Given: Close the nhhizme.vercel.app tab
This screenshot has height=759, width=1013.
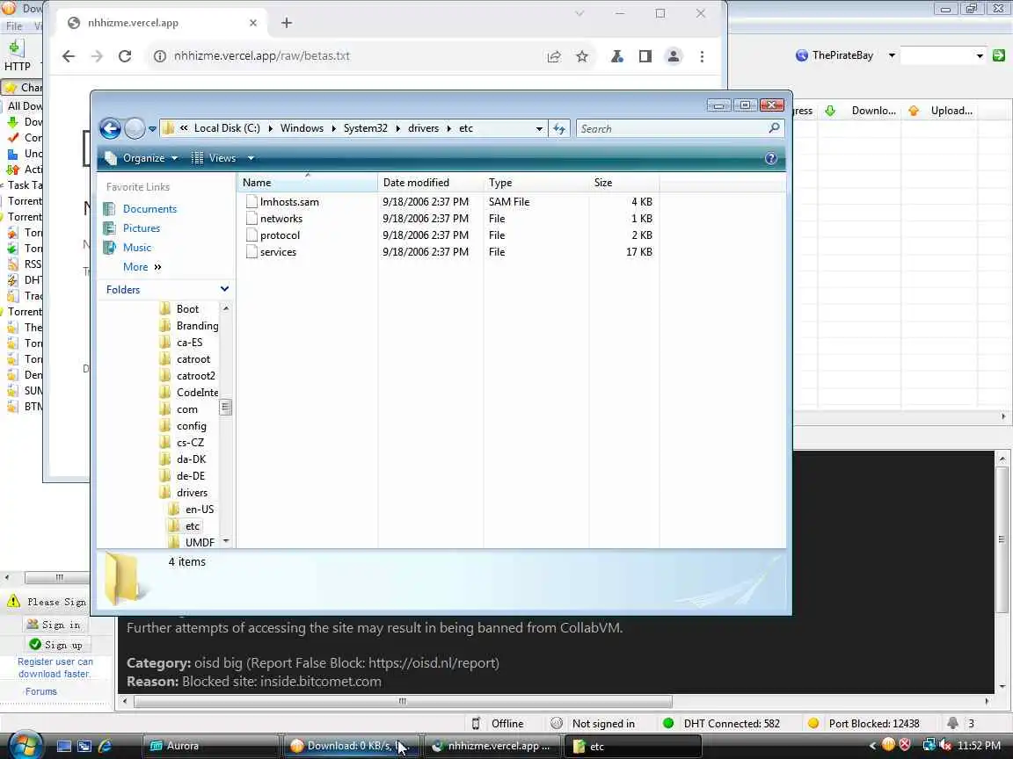Looking at the screenshot, I should pyautogui.click(x=252, y=23).
